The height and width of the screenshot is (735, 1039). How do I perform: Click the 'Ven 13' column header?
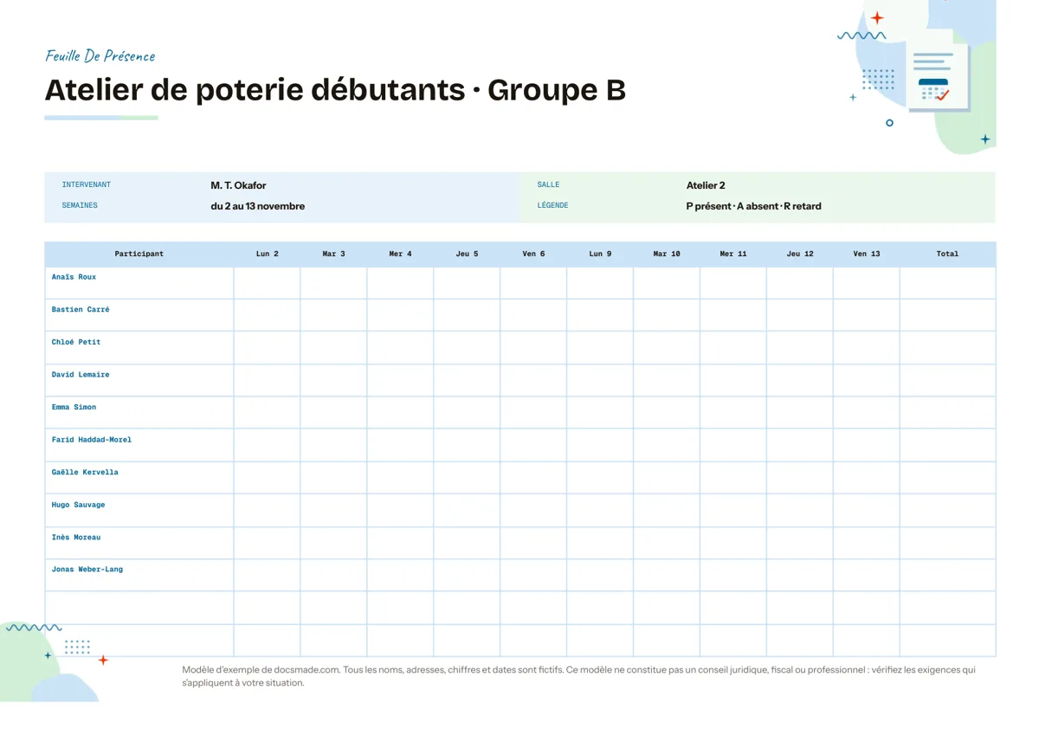point(867,254)
